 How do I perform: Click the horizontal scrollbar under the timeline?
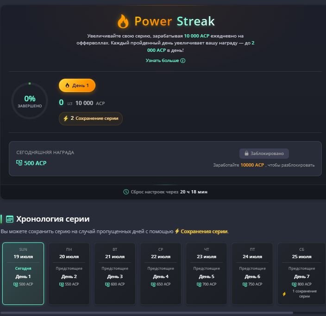click(147, 313)
